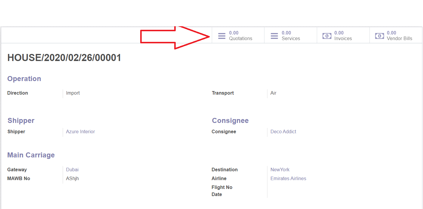Select the HOUSE/2020/02/26/00001 record title
Image resolution: width=423 pixels, height=209 pixels.
pyautogui.click(x=64, y=58)
